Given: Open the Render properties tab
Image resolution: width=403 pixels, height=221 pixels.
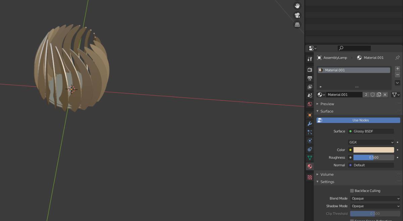Looking at the screenshot, I should tap(310, 70).
